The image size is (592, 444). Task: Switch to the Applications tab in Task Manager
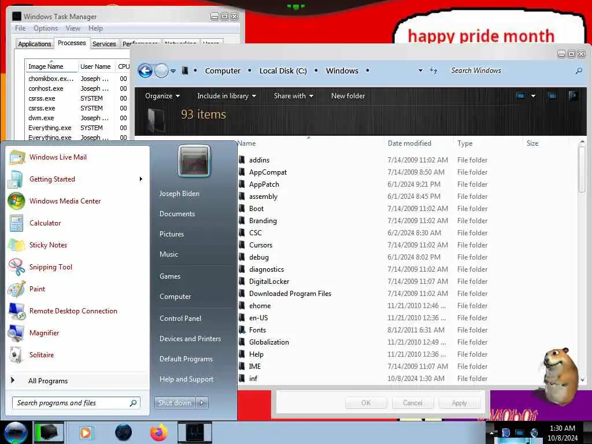(34, 44)
